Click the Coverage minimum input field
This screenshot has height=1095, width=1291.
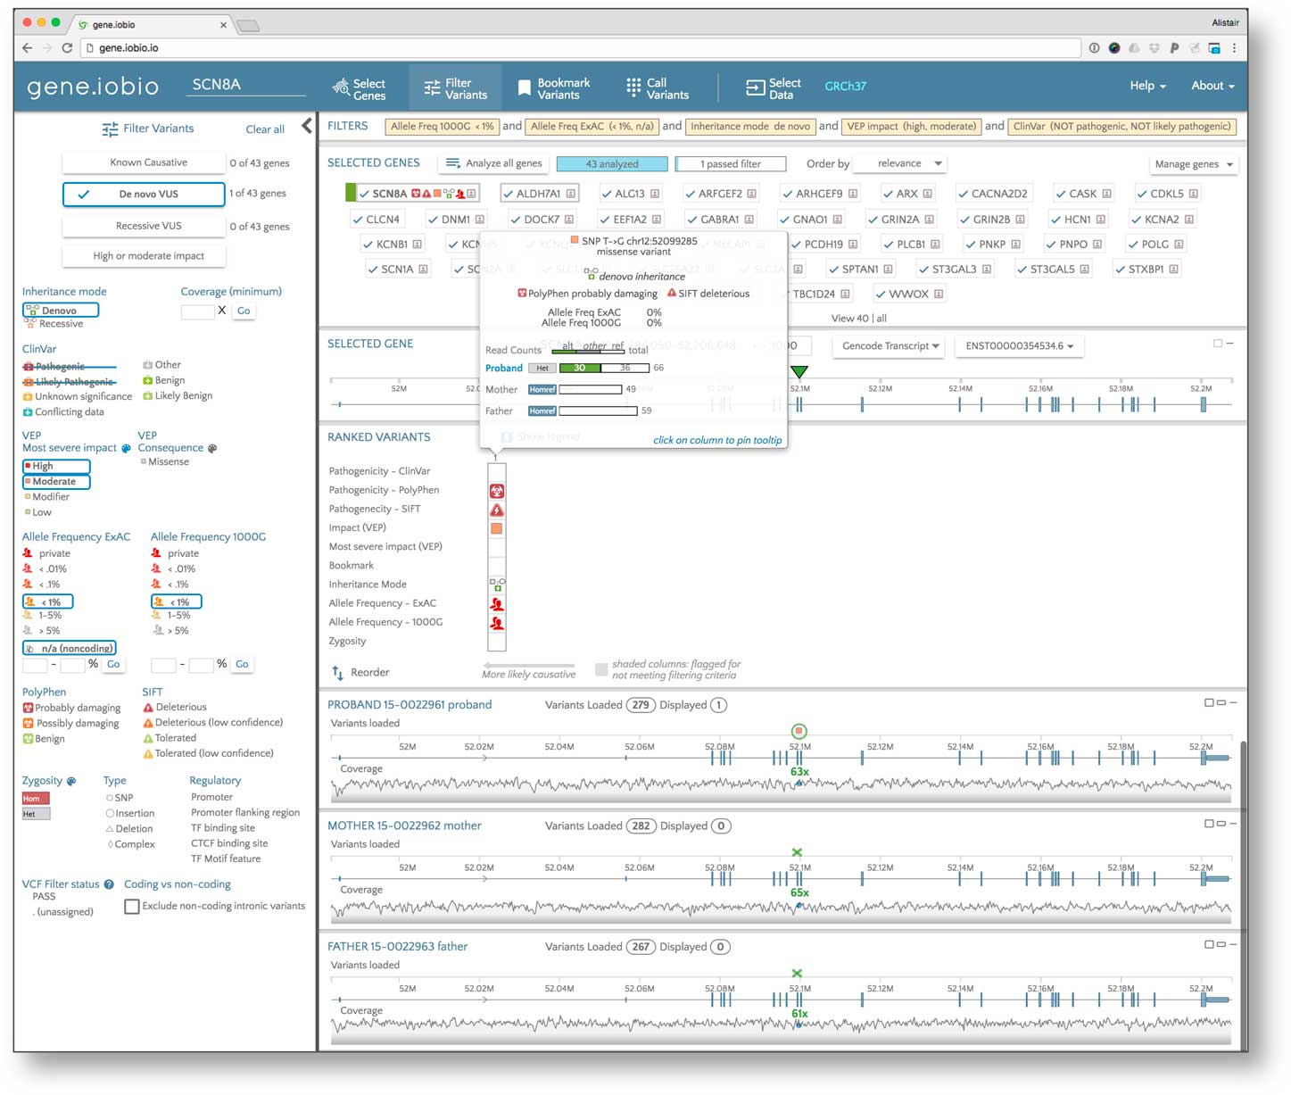tap(197, 311)
